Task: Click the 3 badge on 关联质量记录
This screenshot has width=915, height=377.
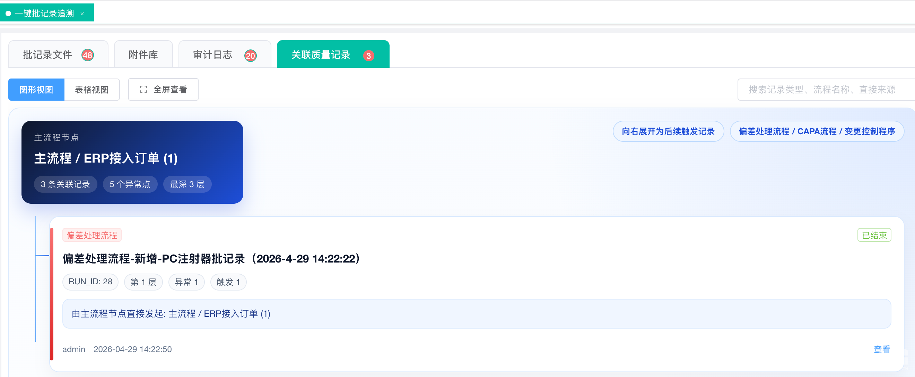Action: pyautogui.click(x=368, y=56)
